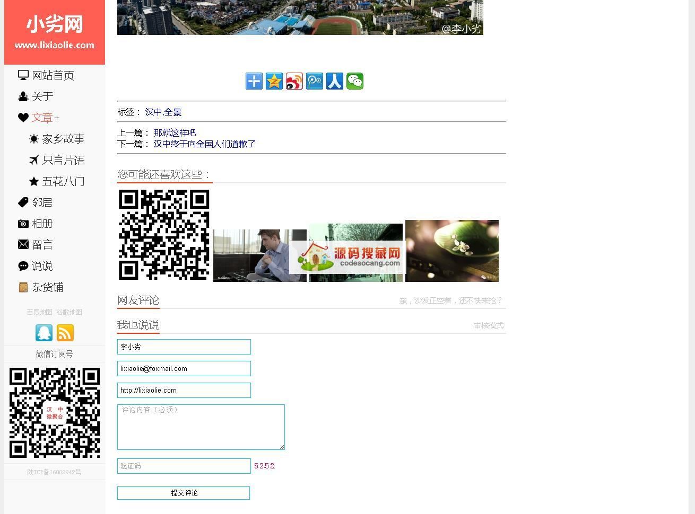Open more share options with the plus icon
This screenshot has width=695, height=514.
254,81
